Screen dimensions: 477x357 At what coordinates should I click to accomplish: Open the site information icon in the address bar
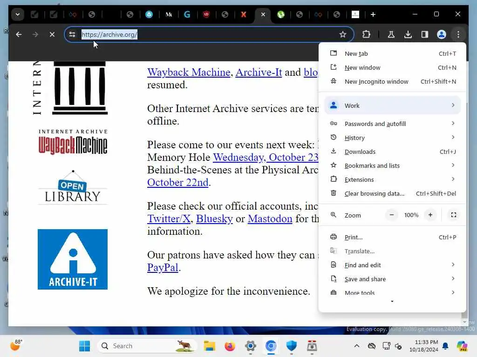(72, 34)
